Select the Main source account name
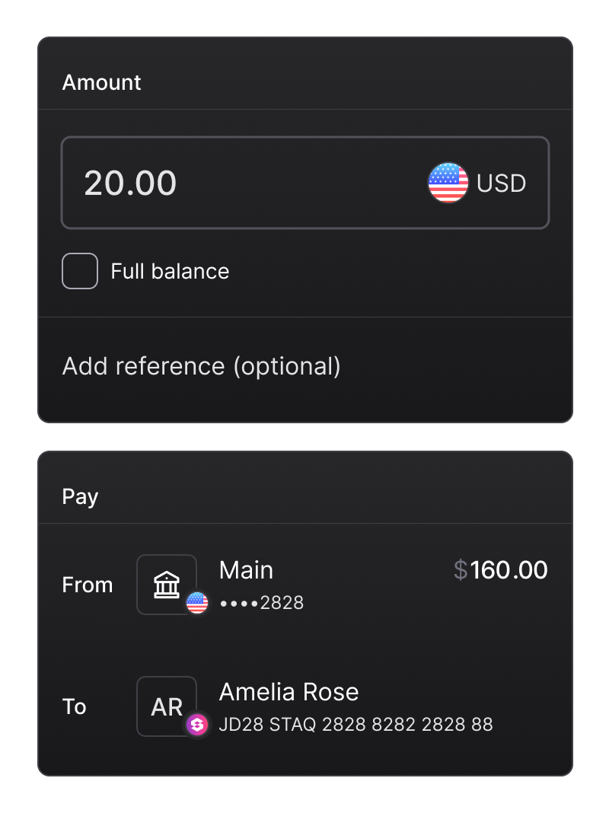This screenshot has height=813, width=609. click(x=246, y=570)
